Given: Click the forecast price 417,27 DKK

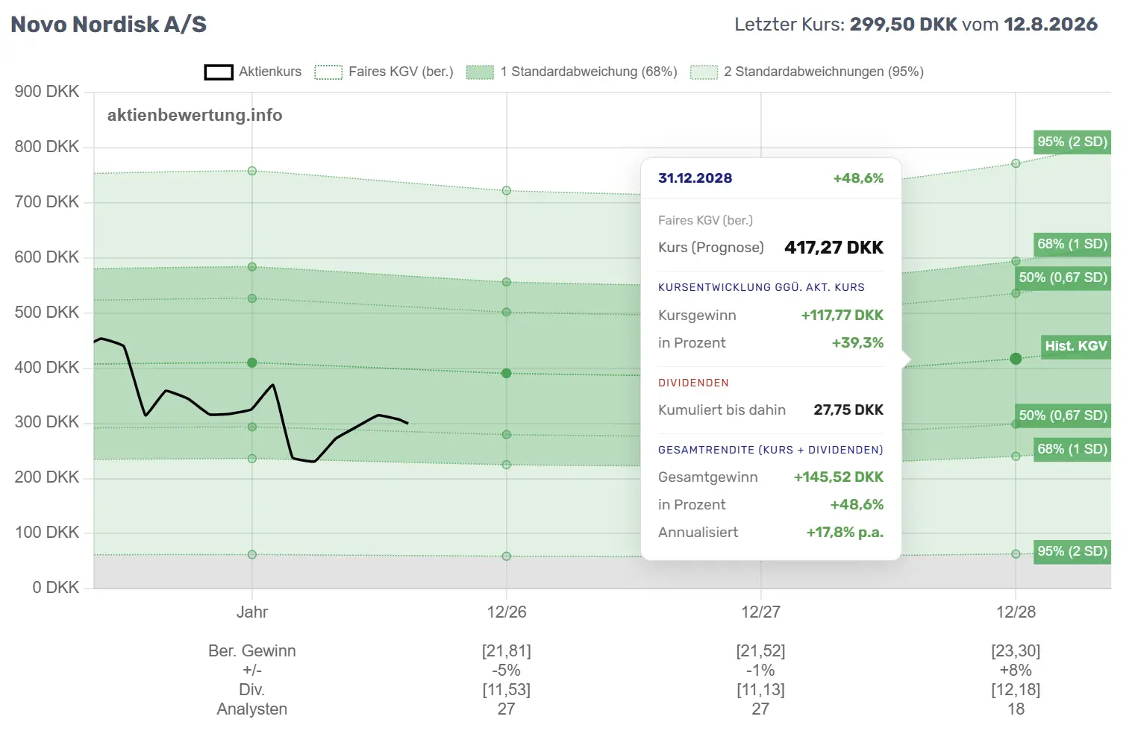Looking at the screenshot, I should [834, 248].
